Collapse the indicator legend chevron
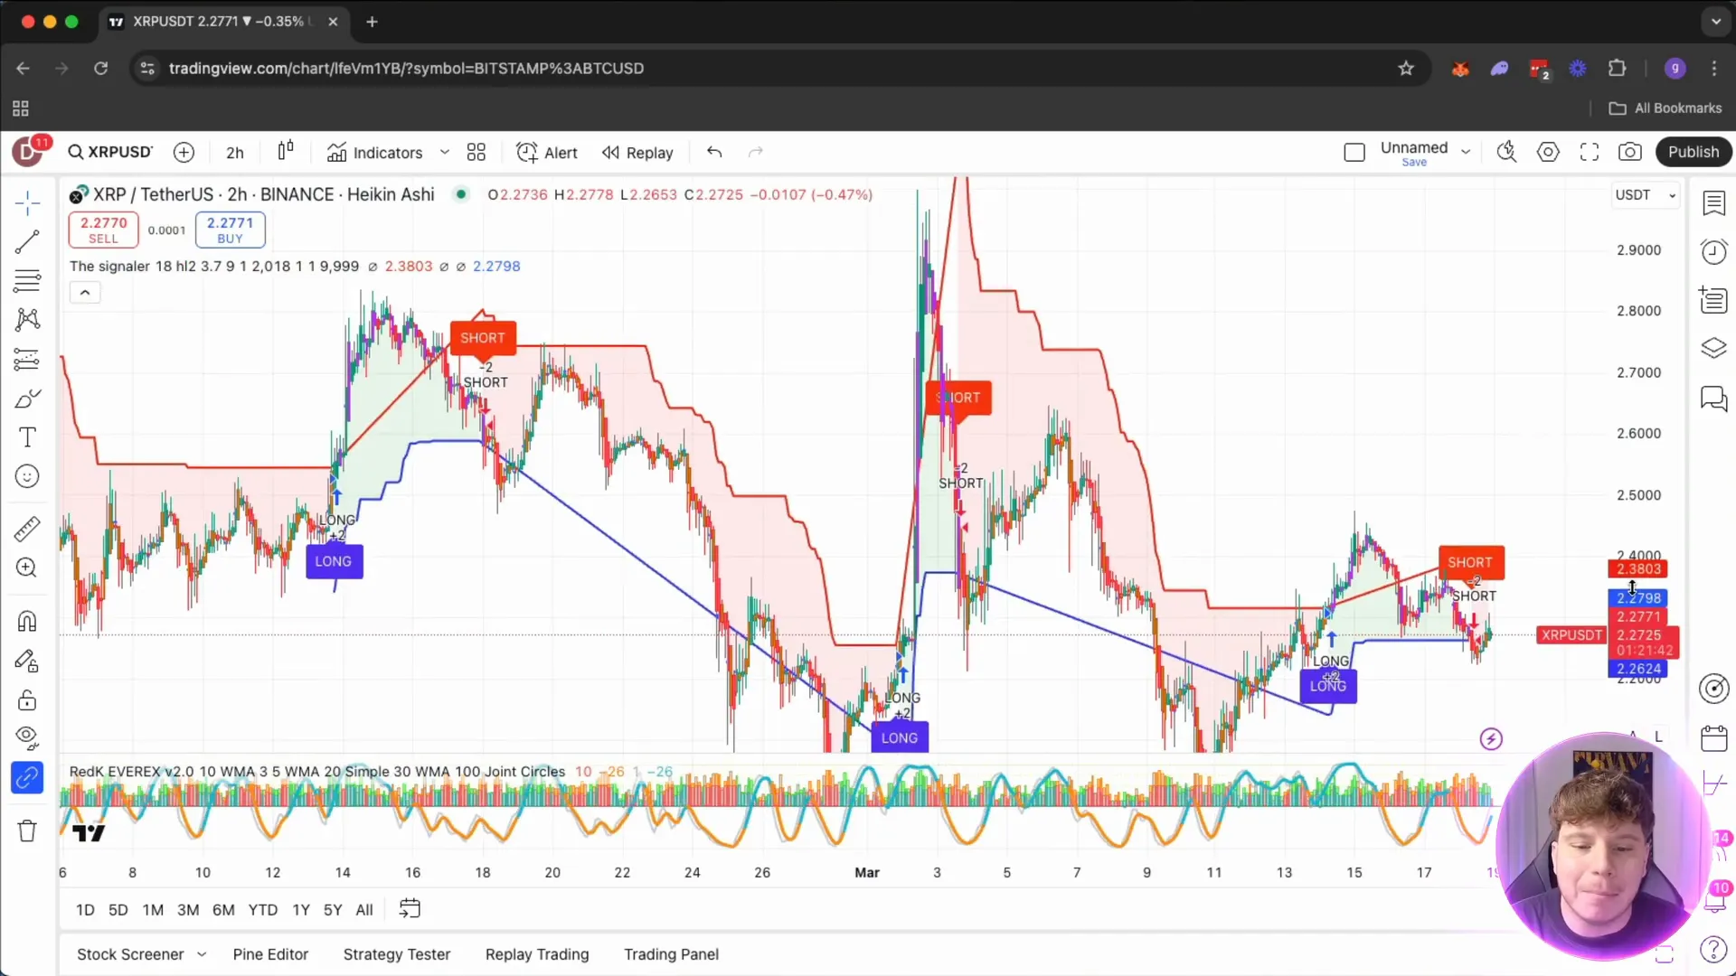Image resolution: width=1736 pixels, height=976 pixels. [x=85, y=292]
